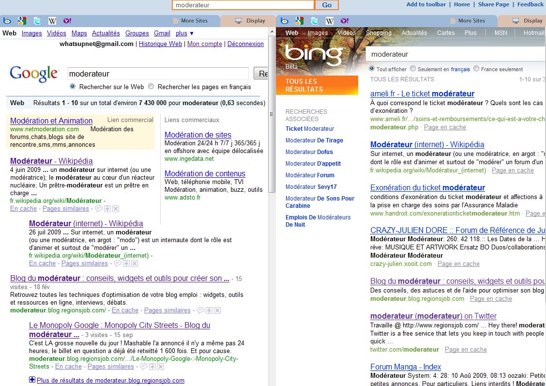Sign out with the Déconnexion link
This screenshot has width=546, height=386.
(x=245, y=44)
